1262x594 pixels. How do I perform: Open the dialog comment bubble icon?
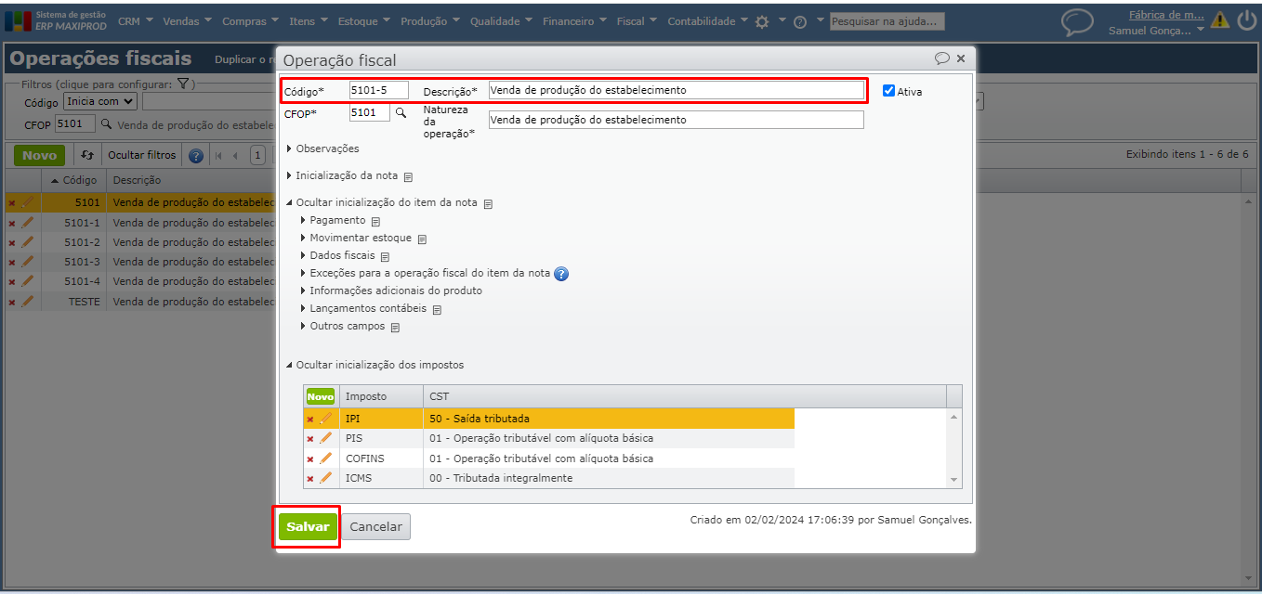[x=942, y=58]
